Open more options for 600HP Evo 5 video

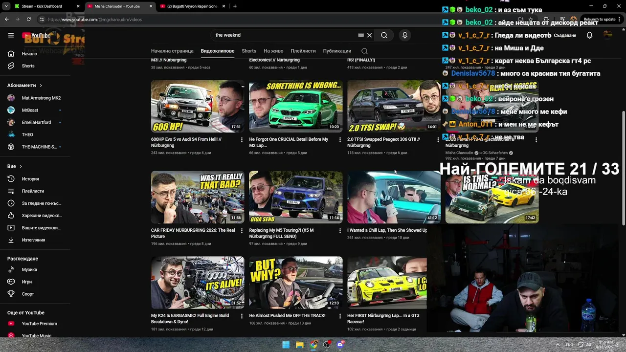(x=242, y=140)
